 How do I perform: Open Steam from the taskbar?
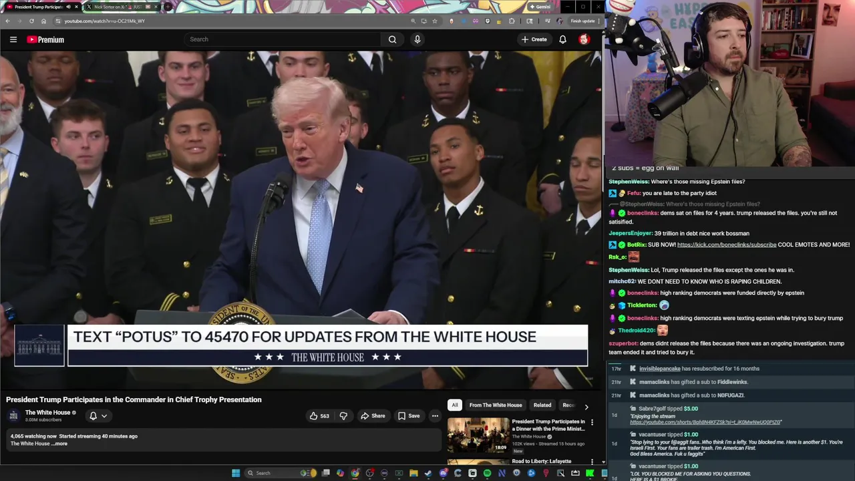[x=428, y=473]
